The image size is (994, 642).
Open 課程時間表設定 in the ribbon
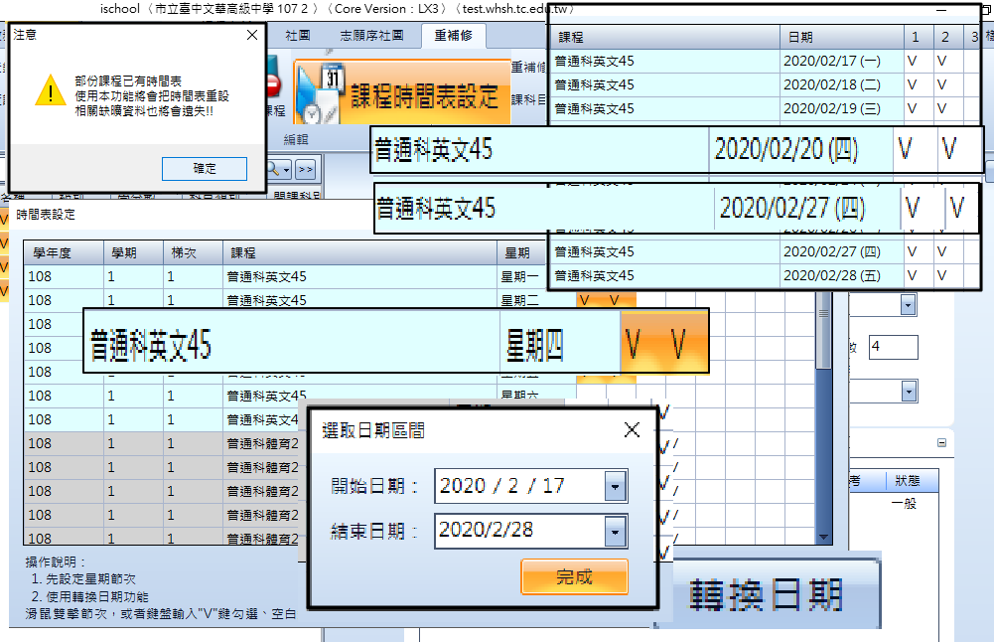coord(402,92)
